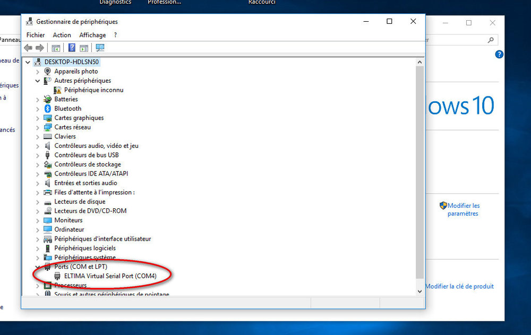Collapse the DESKTOP-HDLSN50 root node
Screen dimensions: 531x335
click(28, 62)
